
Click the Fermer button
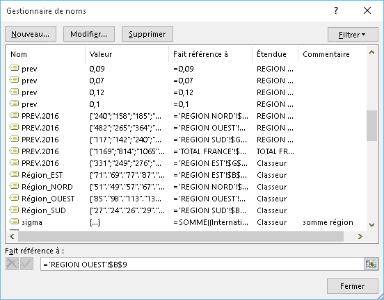pos(353,286)
